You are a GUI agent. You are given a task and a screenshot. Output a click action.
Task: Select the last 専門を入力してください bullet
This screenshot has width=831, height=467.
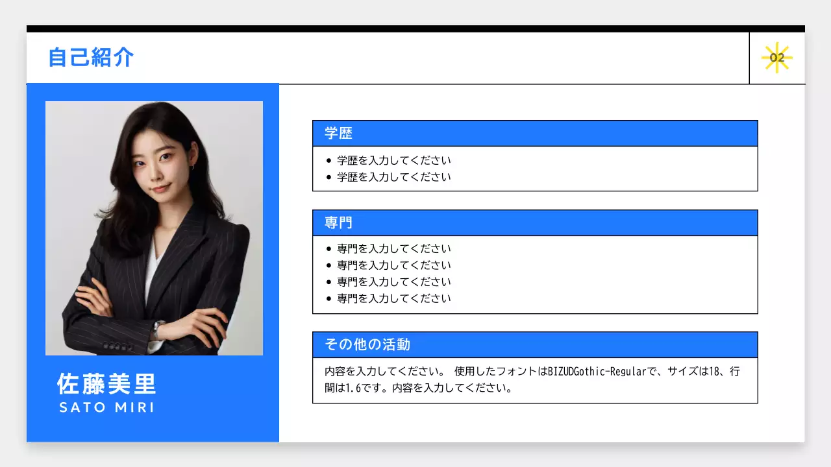click(x=392, y=298)
